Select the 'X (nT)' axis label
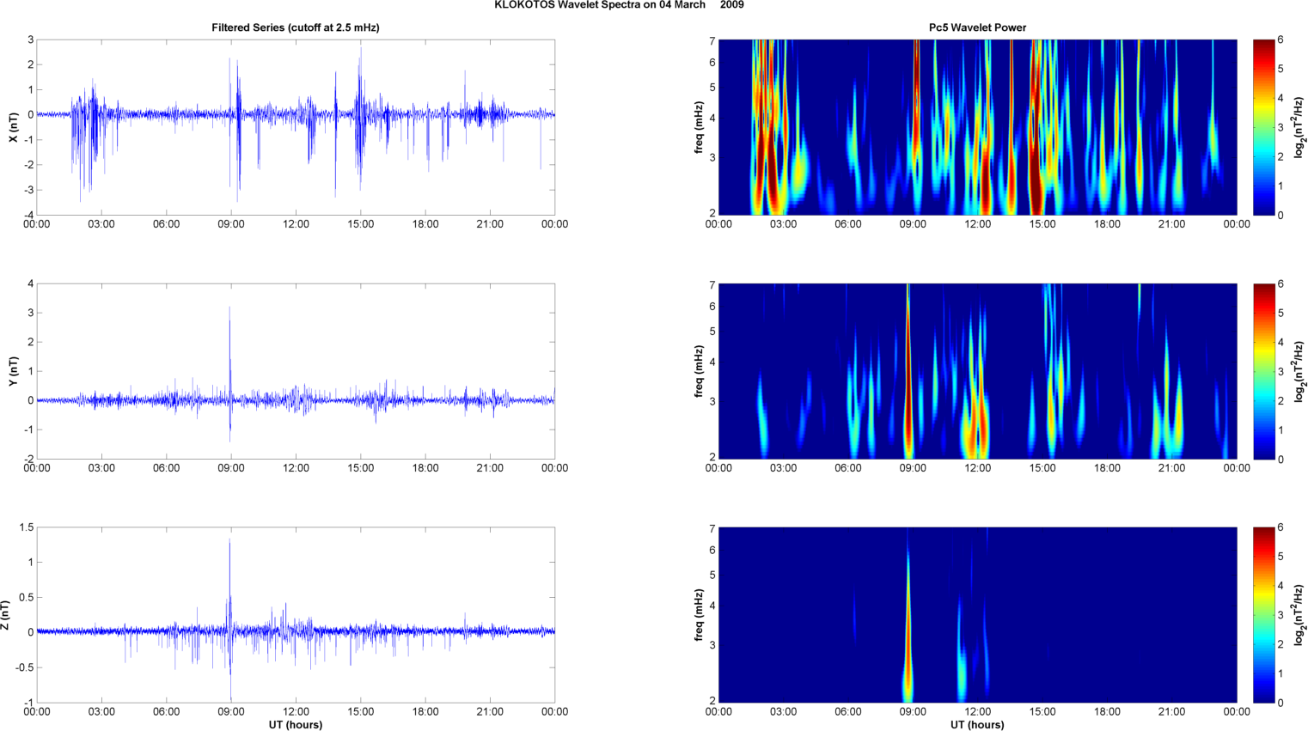Screen dimensions: 1308x731 tap(13, 127)
